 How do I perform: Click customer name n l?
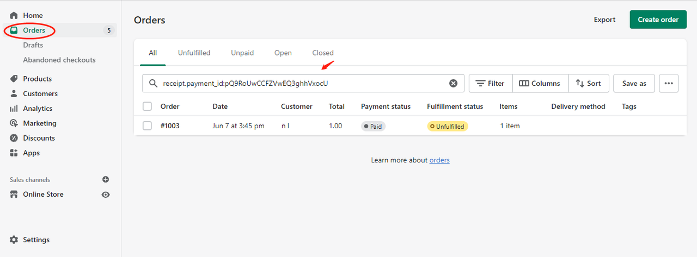[285, 126]
